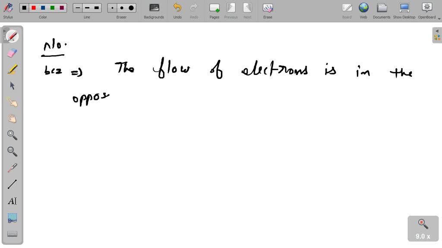Image resolution: width=442 pixels, height=248 pixels.
Task: Select the highlighter marker tool
Action: pyautogui.click(x=12, y=69)
